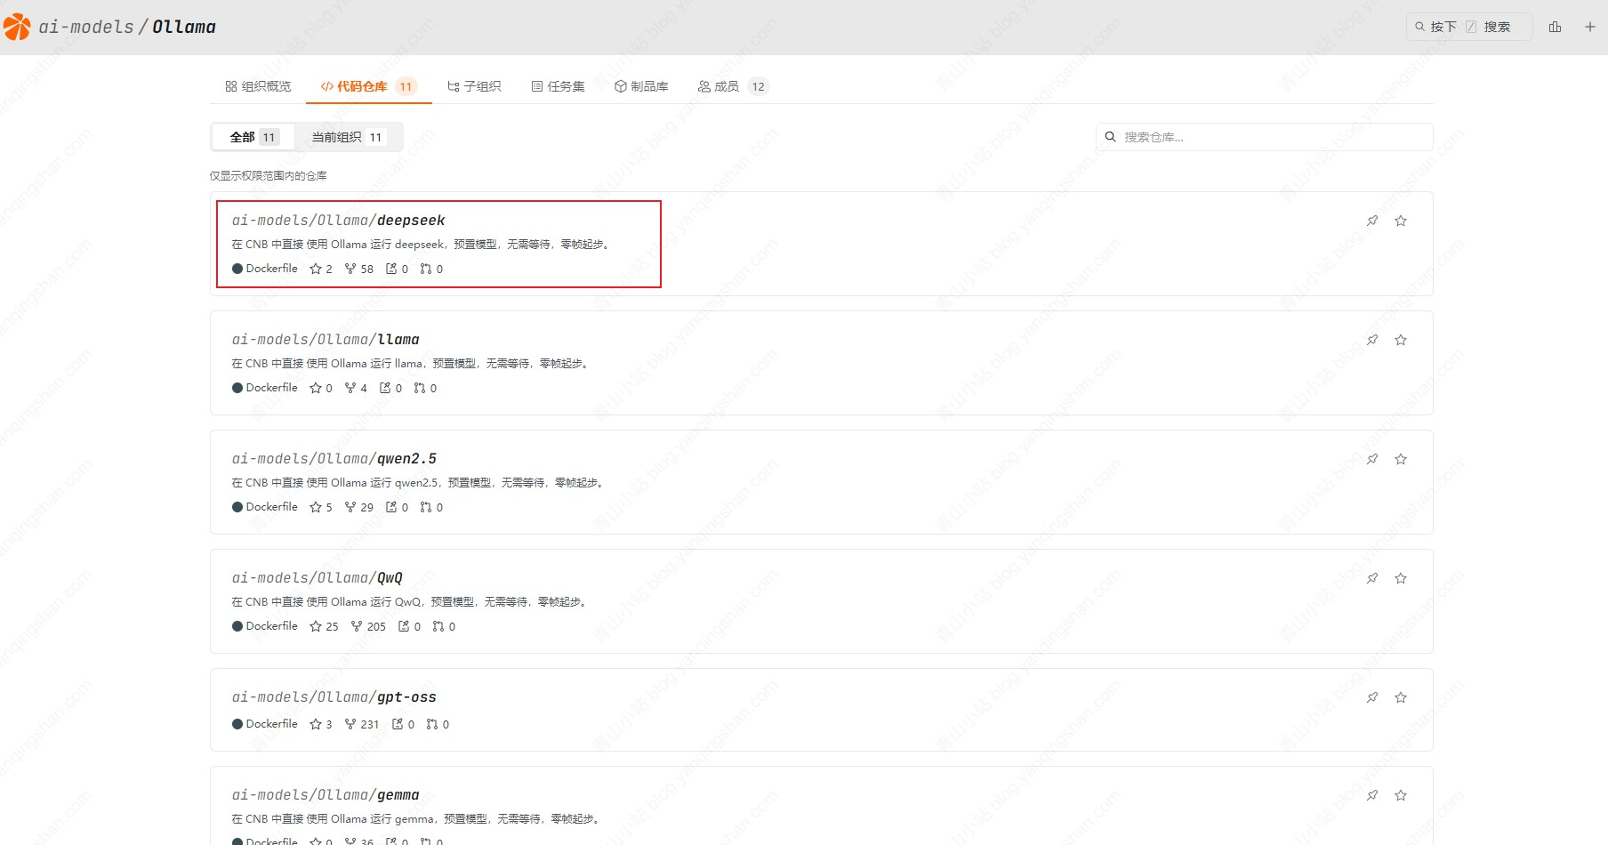Click the CNB orange logo icon
Screen dimensions: 1608x845
[x=17, y=27]
